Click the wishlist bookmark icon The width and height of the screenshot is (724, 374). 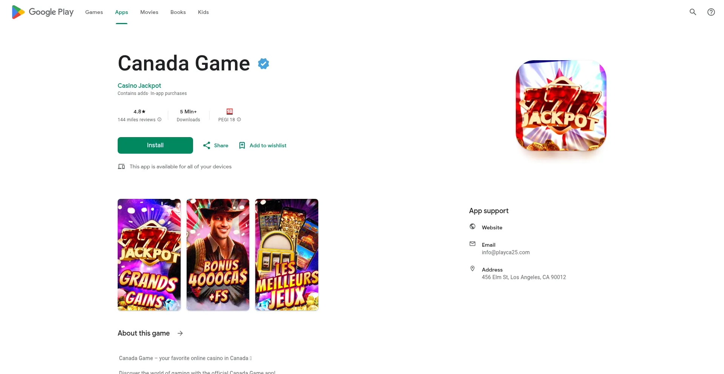pos(242,145)
